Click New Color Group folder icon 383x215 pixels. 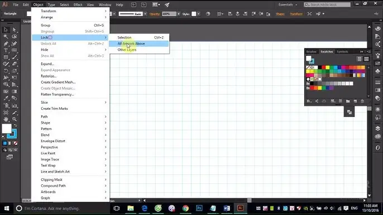[x=348, y=101]
